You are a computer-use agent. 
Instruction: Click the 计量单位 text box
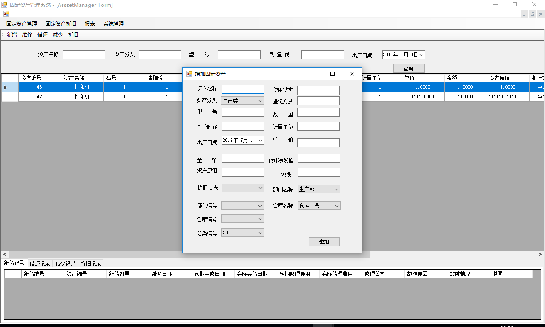[x=318, y=126]
